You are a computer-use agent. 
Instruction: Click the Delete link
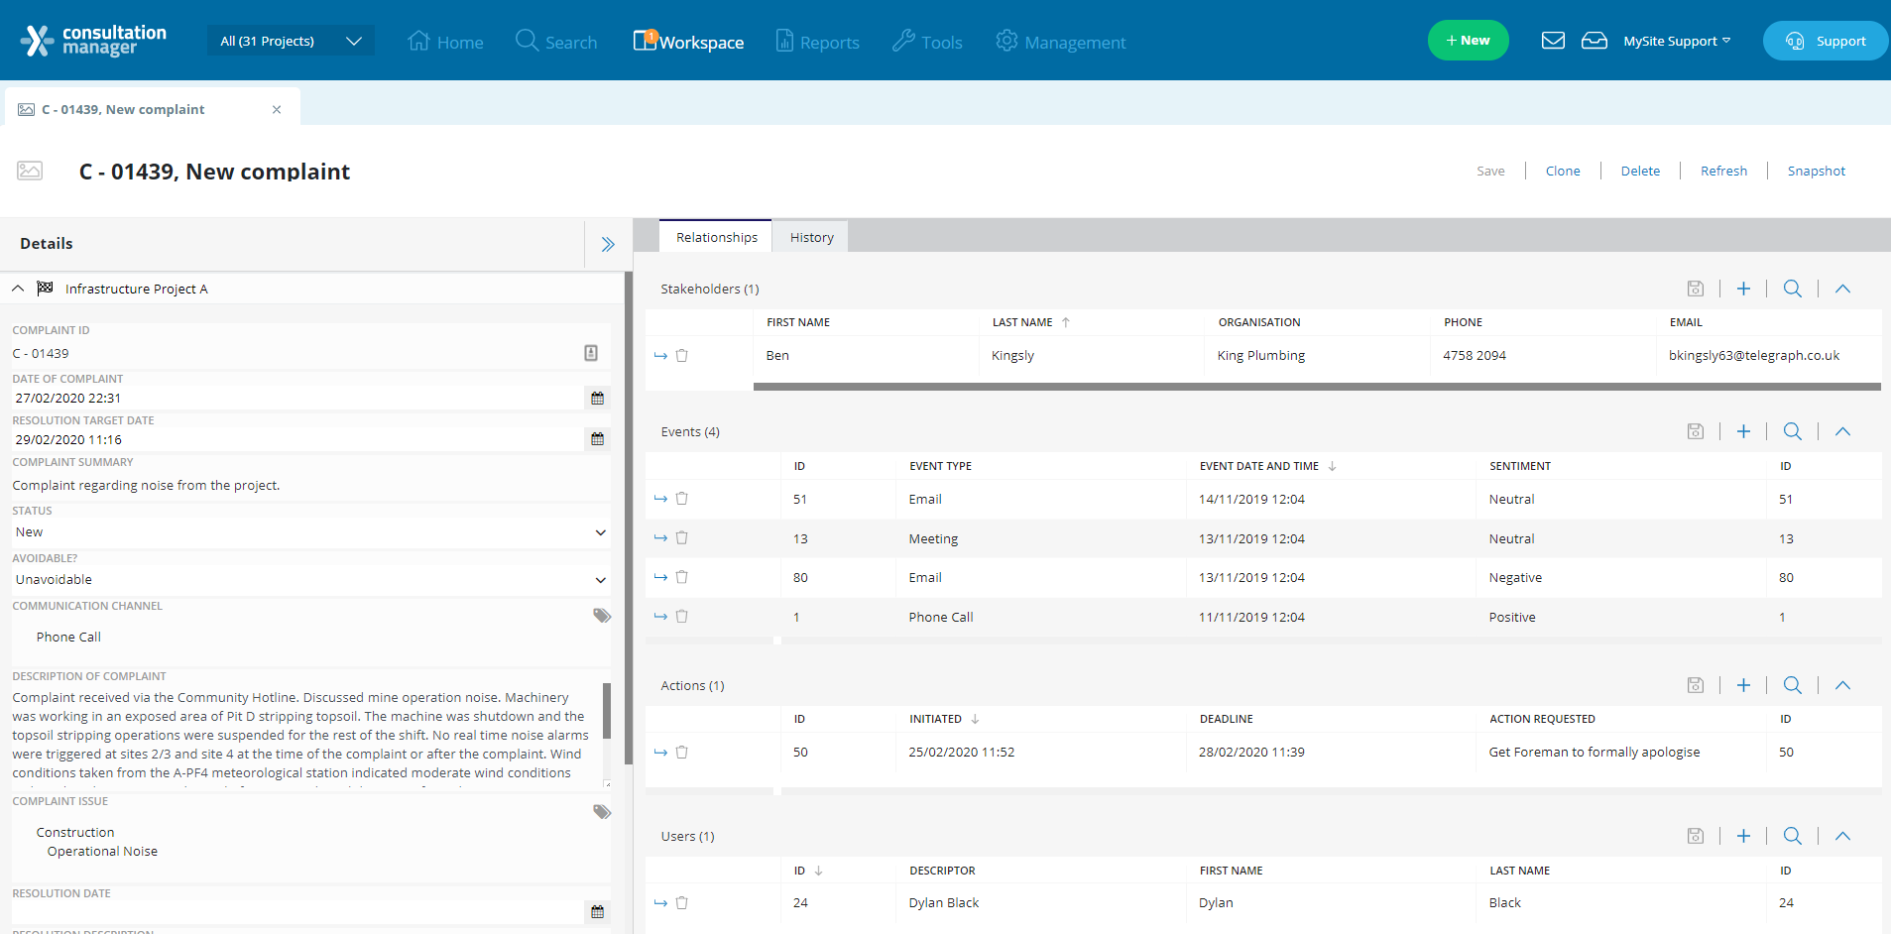(x=1640, y=171)
